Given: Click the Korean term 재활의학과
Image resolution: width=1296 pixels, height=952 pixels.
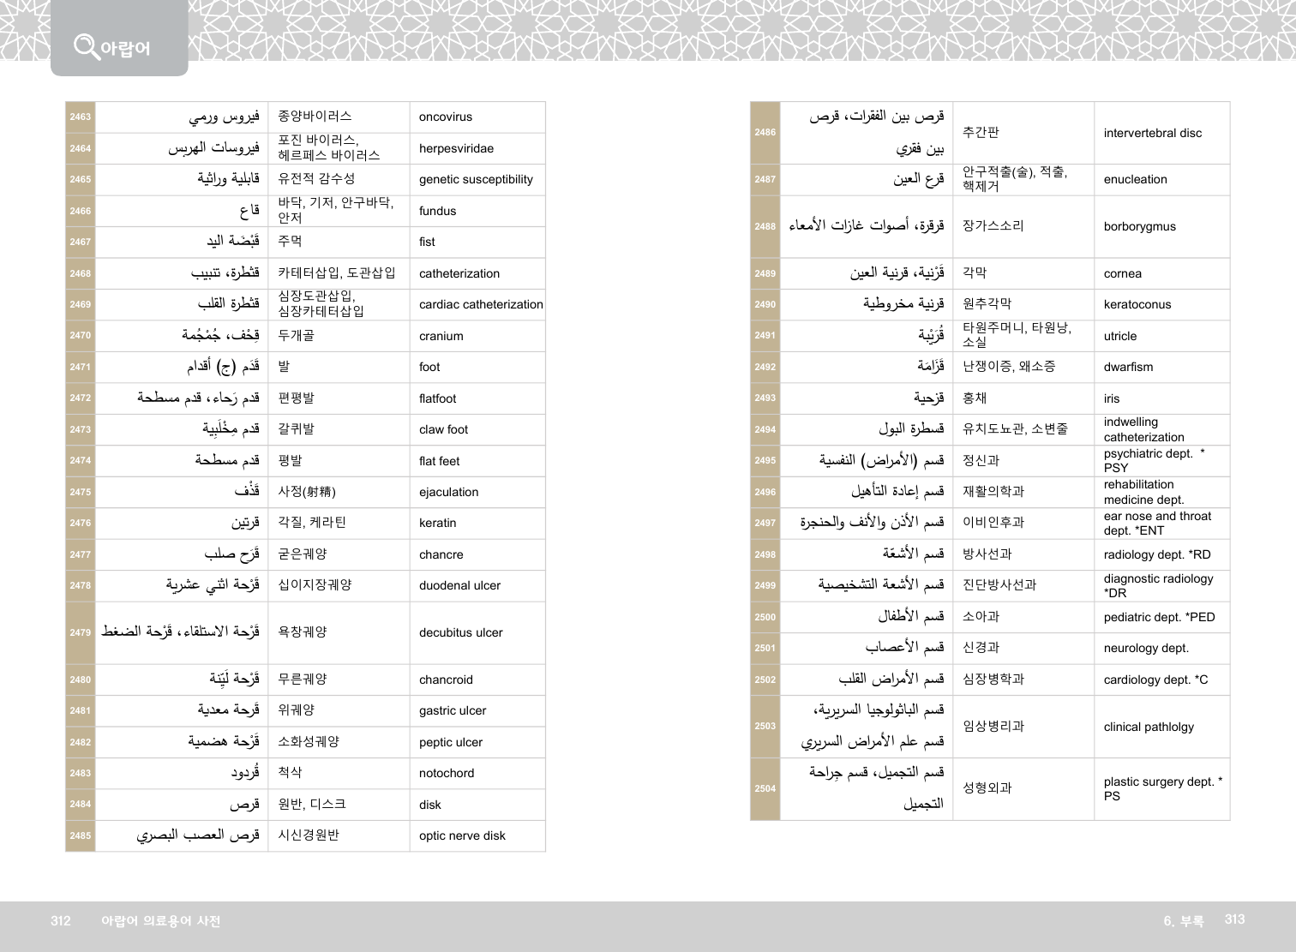Looking at the screenshot, I should [993, 492].
